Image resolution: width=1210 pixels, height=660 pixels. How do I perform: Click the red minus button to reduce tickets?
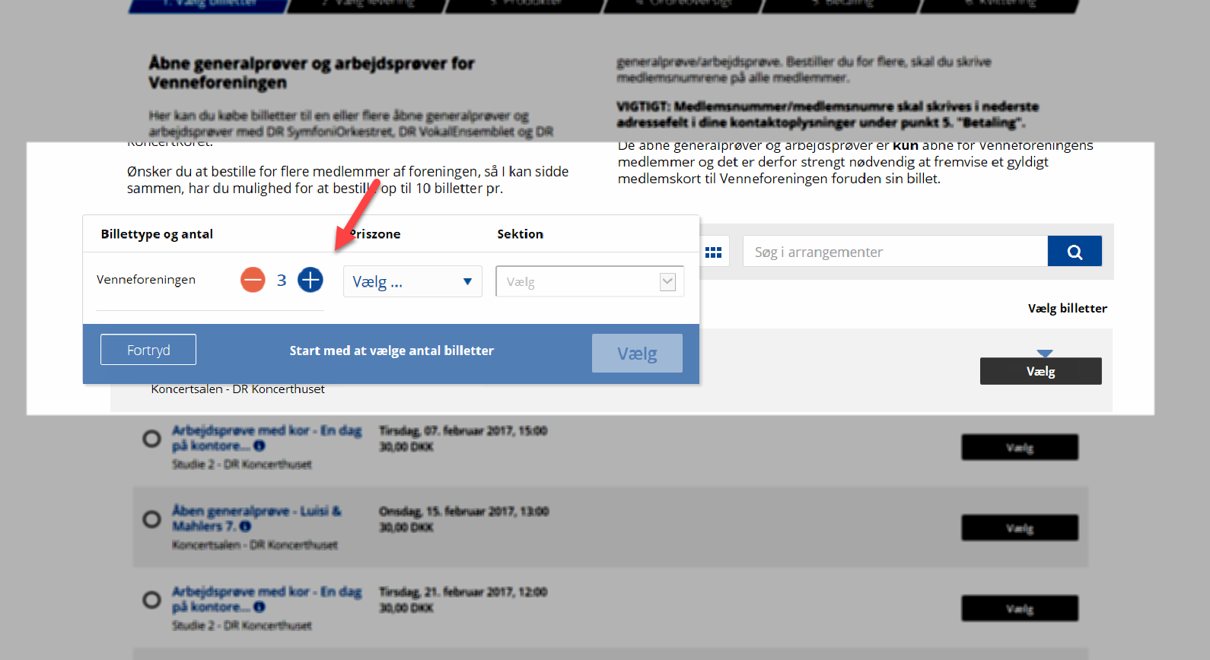(253, 280)
